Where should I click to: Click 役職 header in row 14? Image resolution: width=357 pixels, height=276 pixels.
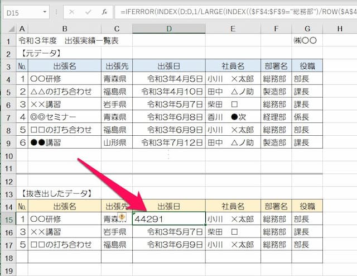(x=307, y=206)
